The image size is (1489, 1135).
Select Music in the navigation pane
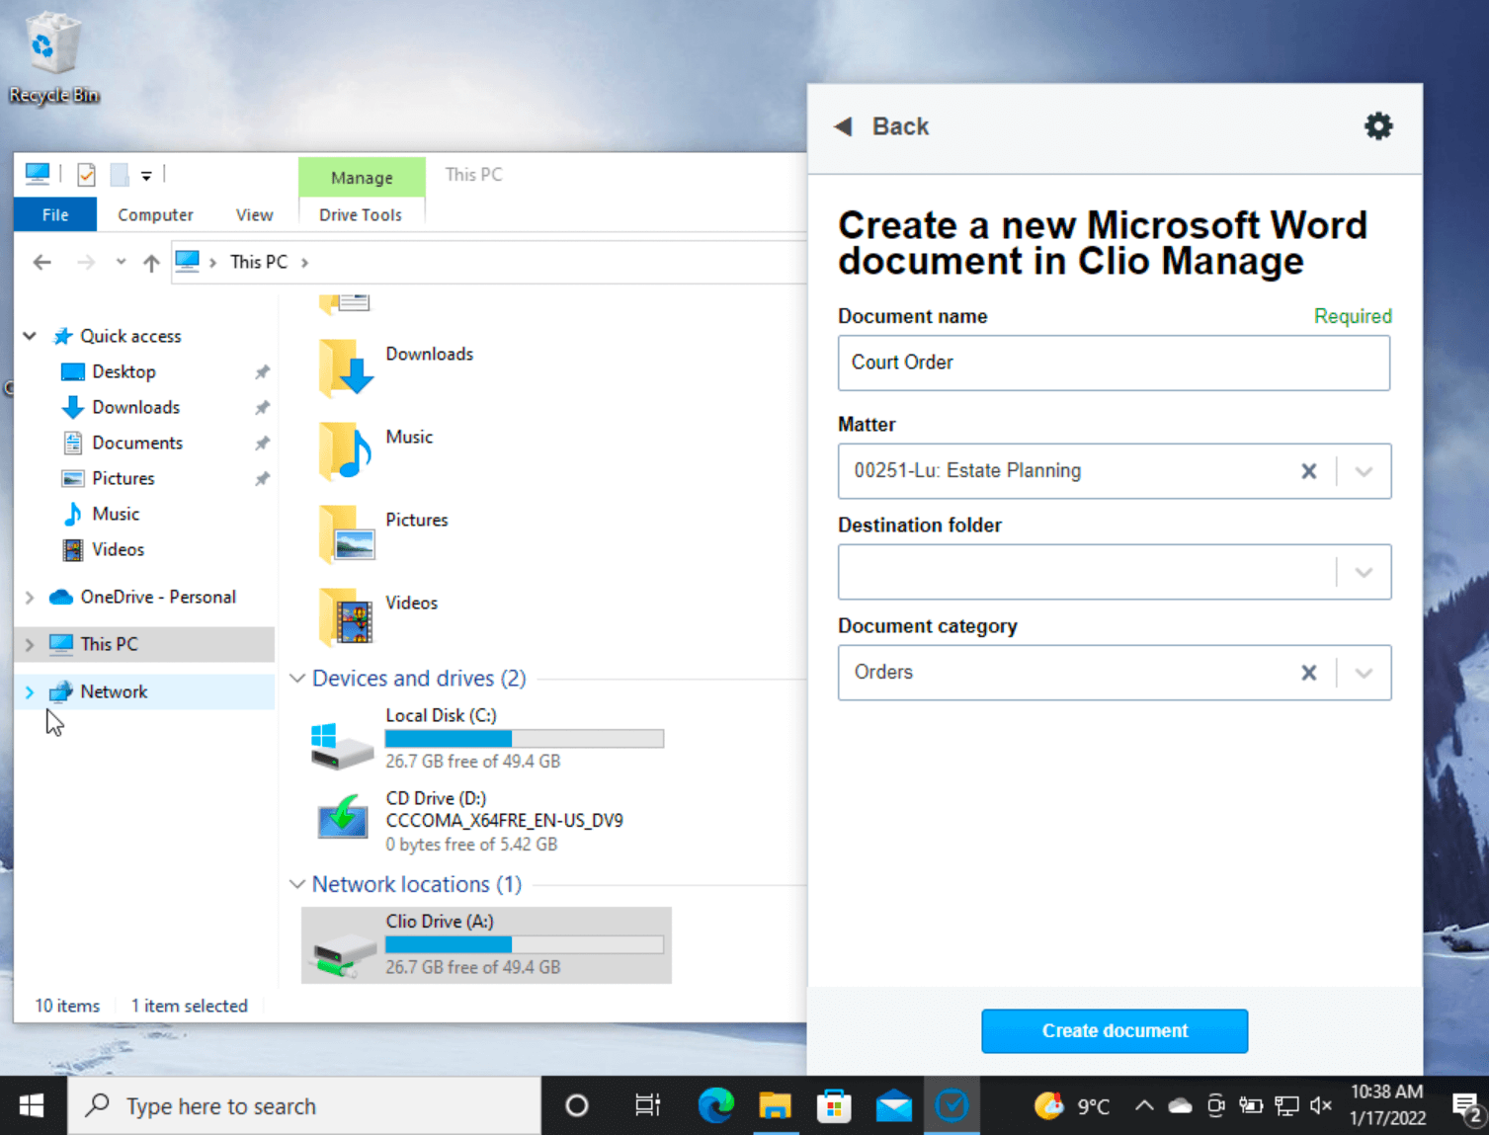[116, 514]
